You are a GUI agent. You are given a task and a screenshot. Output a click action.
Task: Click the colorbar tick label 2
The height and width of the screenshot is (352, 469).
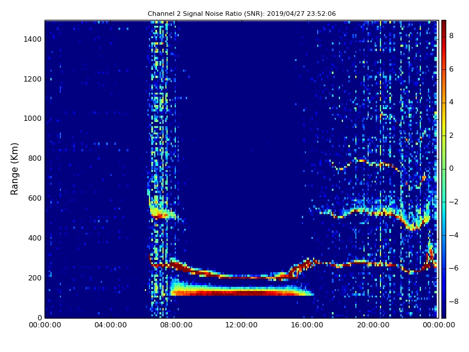(451, 136)
